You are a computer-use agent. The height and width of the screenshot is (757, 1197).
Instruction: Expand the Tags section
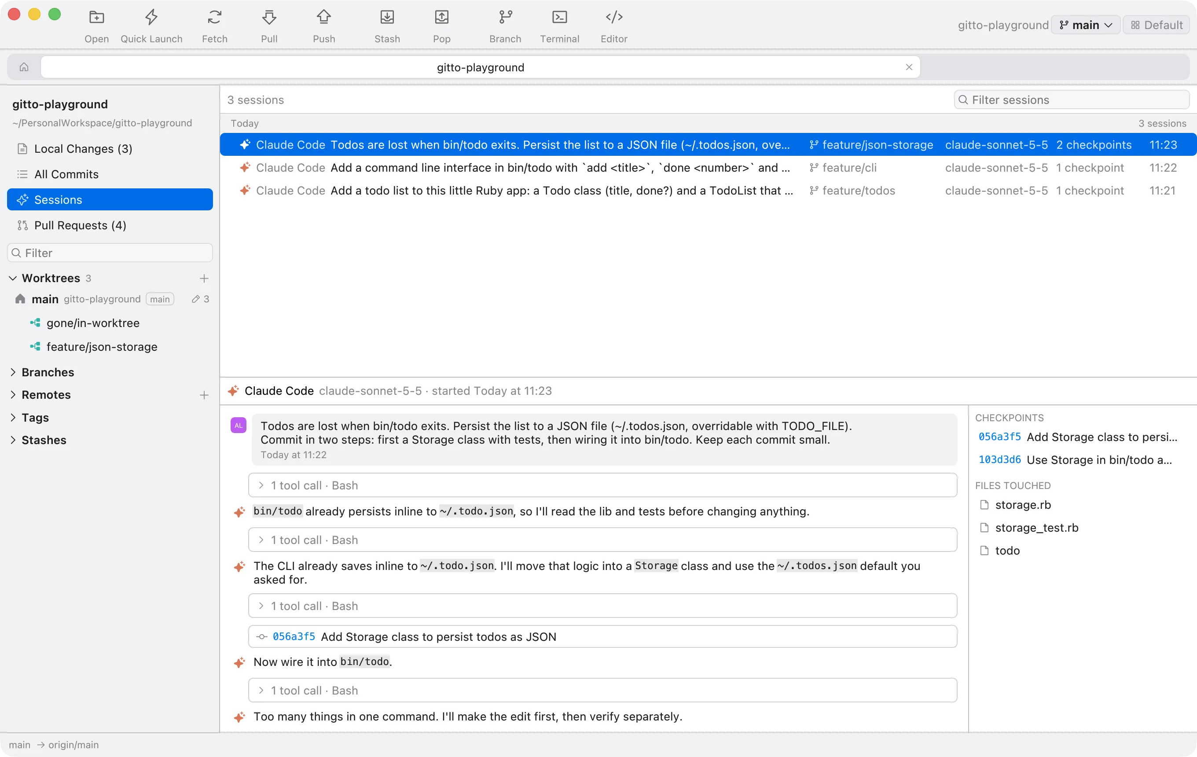[x=13, y=417]
